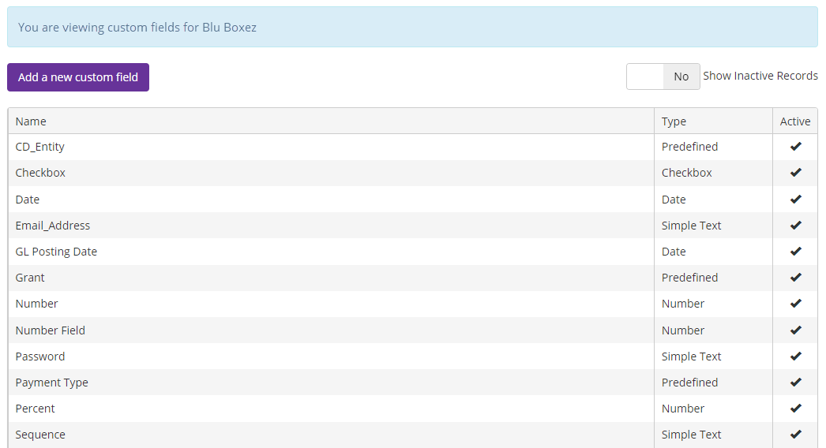Open the Payment Type custom field
This screenshot has height=448, width=826.
(x=51, y=383)
